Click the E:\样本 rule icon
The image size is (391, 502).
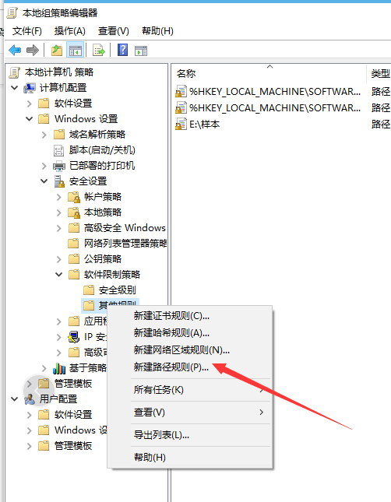point(181,124)
